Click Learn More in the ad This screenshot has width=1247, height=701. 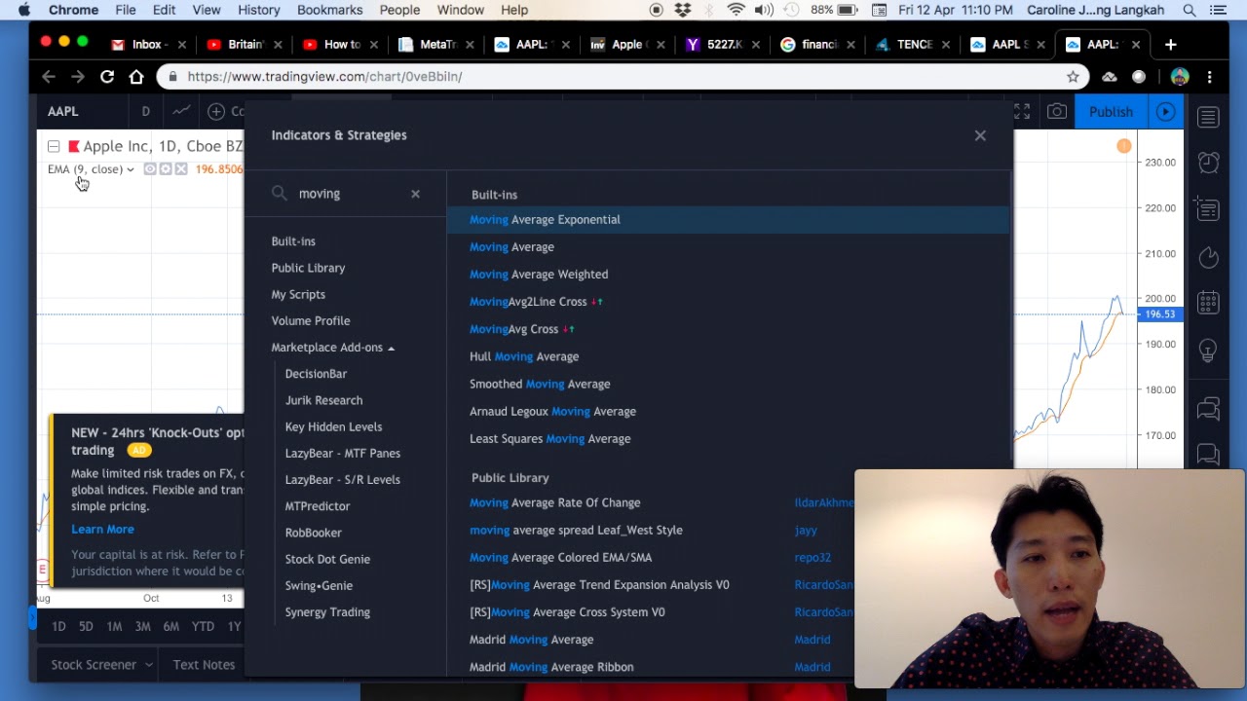pyautogui.click(x=102, y=530)
